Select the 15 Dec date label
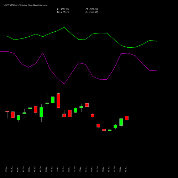Viewport: 178px width, 178px height. click(69, 169)
